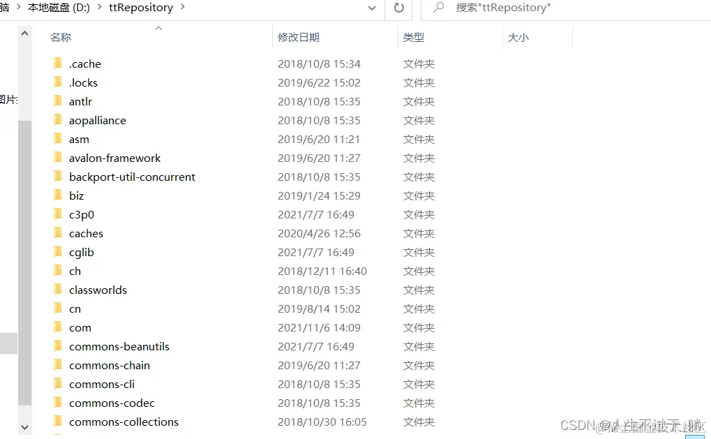The height and width of the screenshot is (439, 711).
Task: Select the cglib folder name
Action: click(x=82, y=252)
